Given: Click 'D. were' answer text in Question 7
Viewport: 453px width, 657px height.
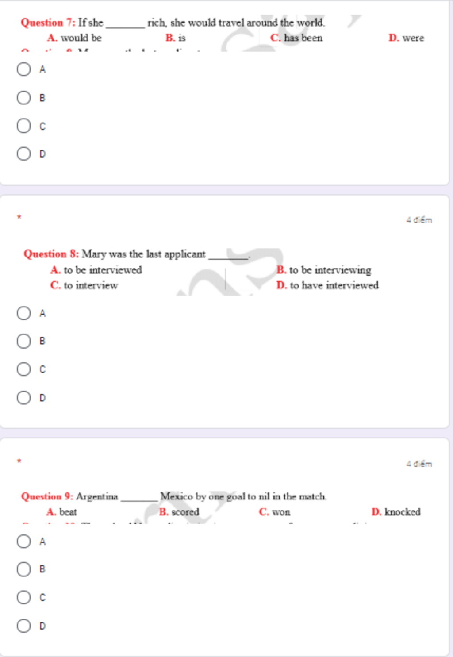Looking at the screenshot, I should 406,38.
